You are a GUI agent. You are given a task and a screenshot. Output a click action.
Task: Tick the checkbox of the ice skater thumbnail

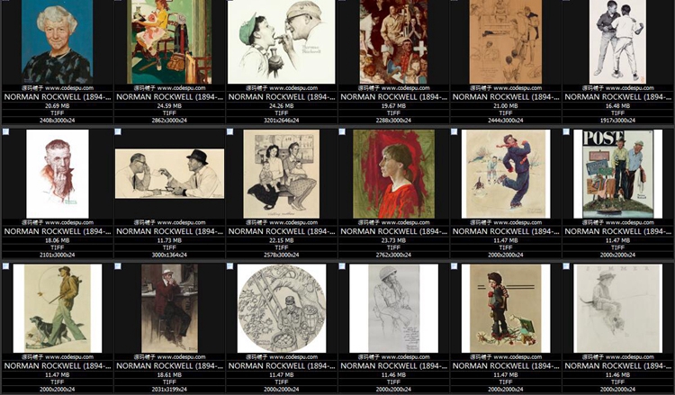click(454, 131)
